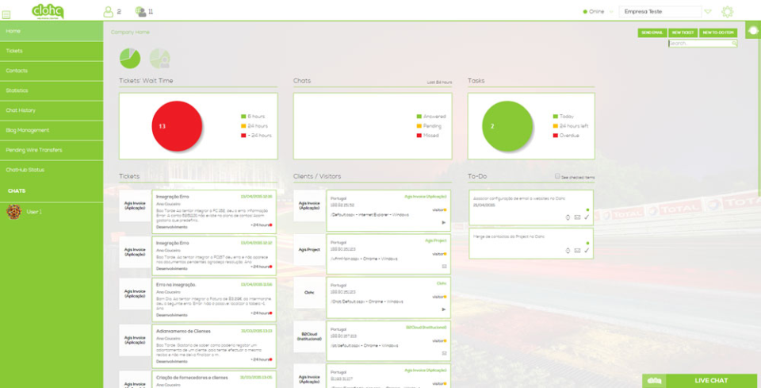761x388 pixels.
Task: Click the Clohc green link on the visitor card
Action: 442,283
